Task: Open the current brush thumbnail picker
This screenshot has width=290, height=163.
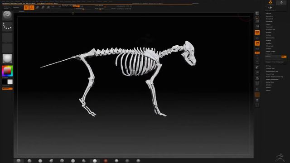Action: coord(7,15)
